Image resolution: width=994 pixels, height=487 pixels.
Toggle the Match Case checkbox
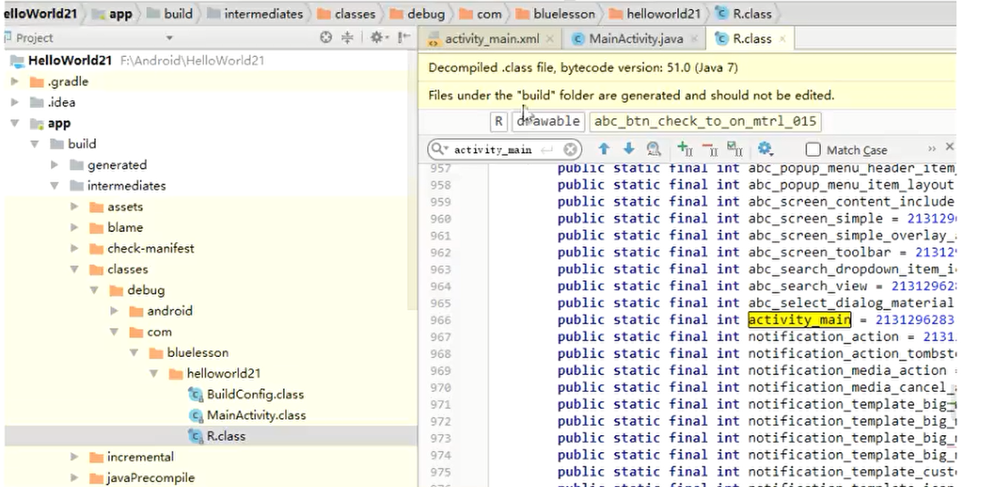point(813,150)
